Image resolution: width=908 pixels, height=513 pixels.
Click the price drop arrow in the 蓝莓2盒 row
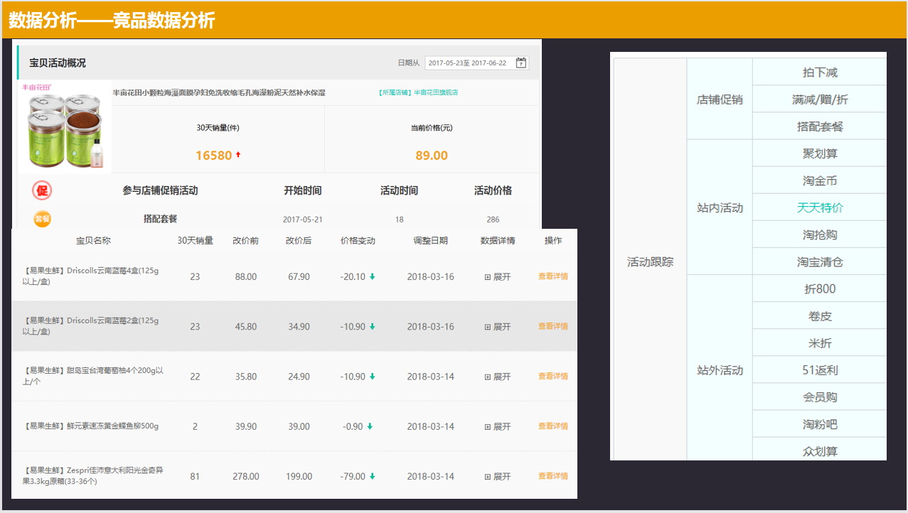pyautogui.click(x=372, y=327)
